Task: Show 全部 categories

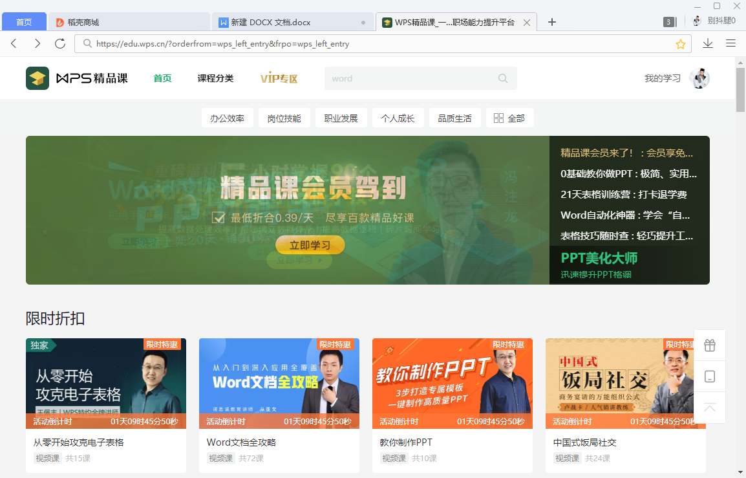Action: tap(510, 118)
